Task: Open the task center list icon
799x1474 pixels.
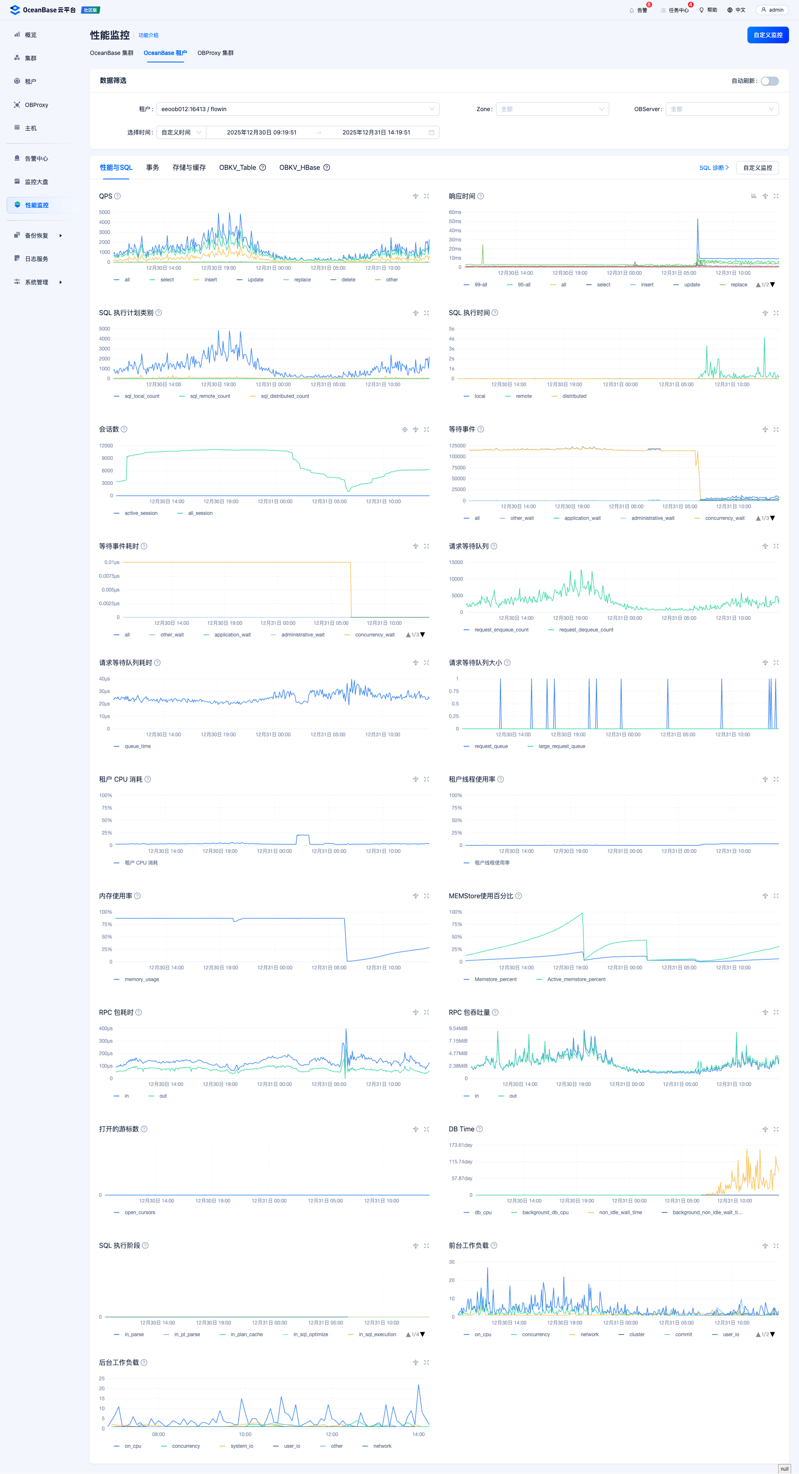Action: click(663, 10)
